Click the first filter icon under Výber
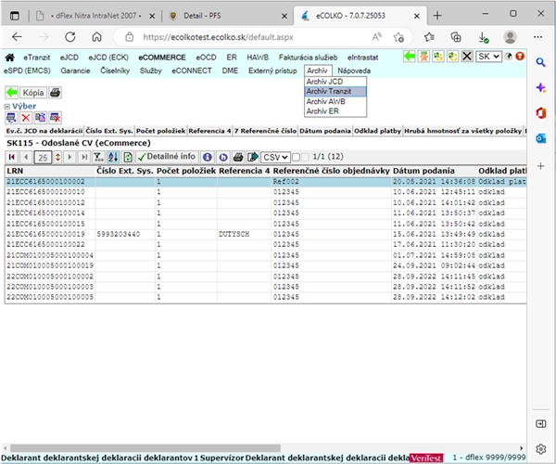The height and width of the screenshot is (464, 556). (11, 118)
